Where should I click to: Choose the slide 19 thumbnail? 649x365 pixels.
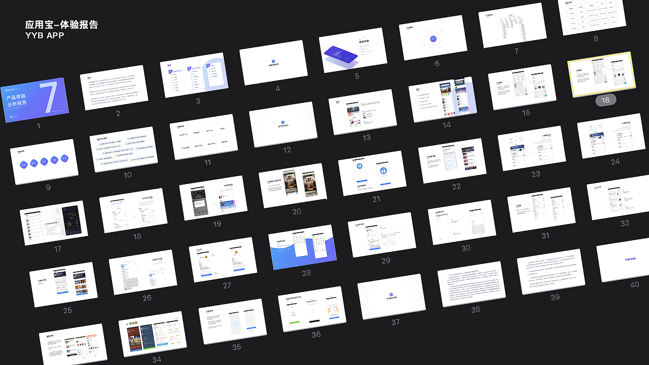213,199
